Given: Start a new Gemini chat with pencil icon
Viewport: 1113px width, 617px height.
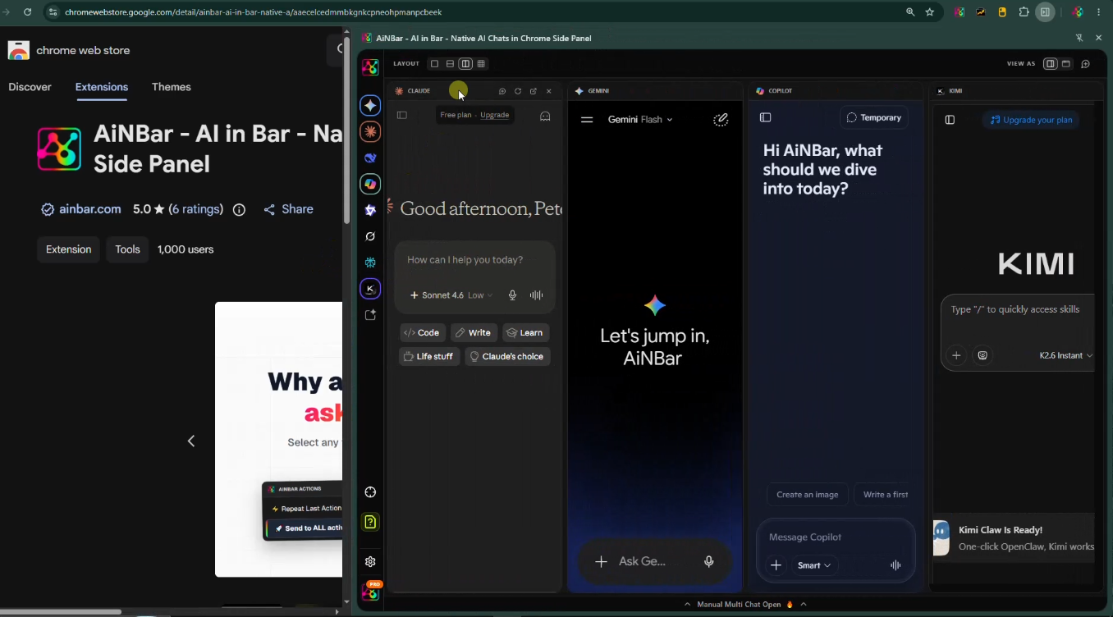Looking at the screenshot, I should pyautogui.click(x=721, y=119).
